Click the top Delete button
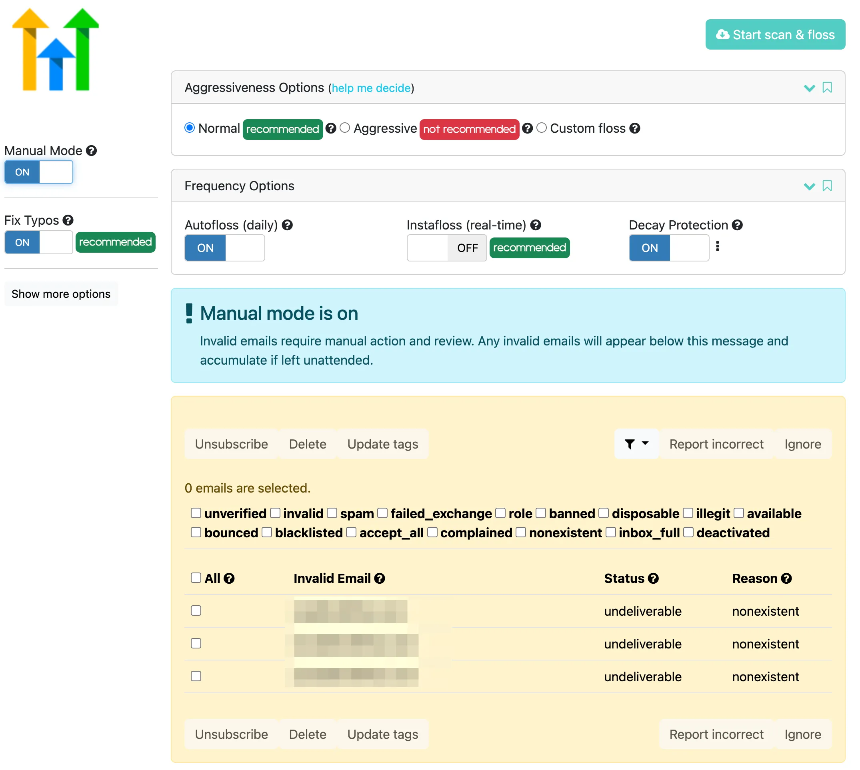 (308, 444)
